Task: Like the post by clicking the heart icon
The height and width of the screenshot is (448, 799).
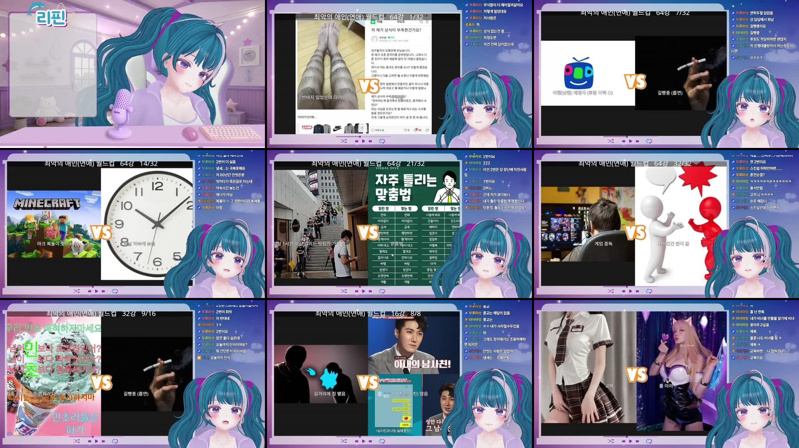Action: coord(406,130)
